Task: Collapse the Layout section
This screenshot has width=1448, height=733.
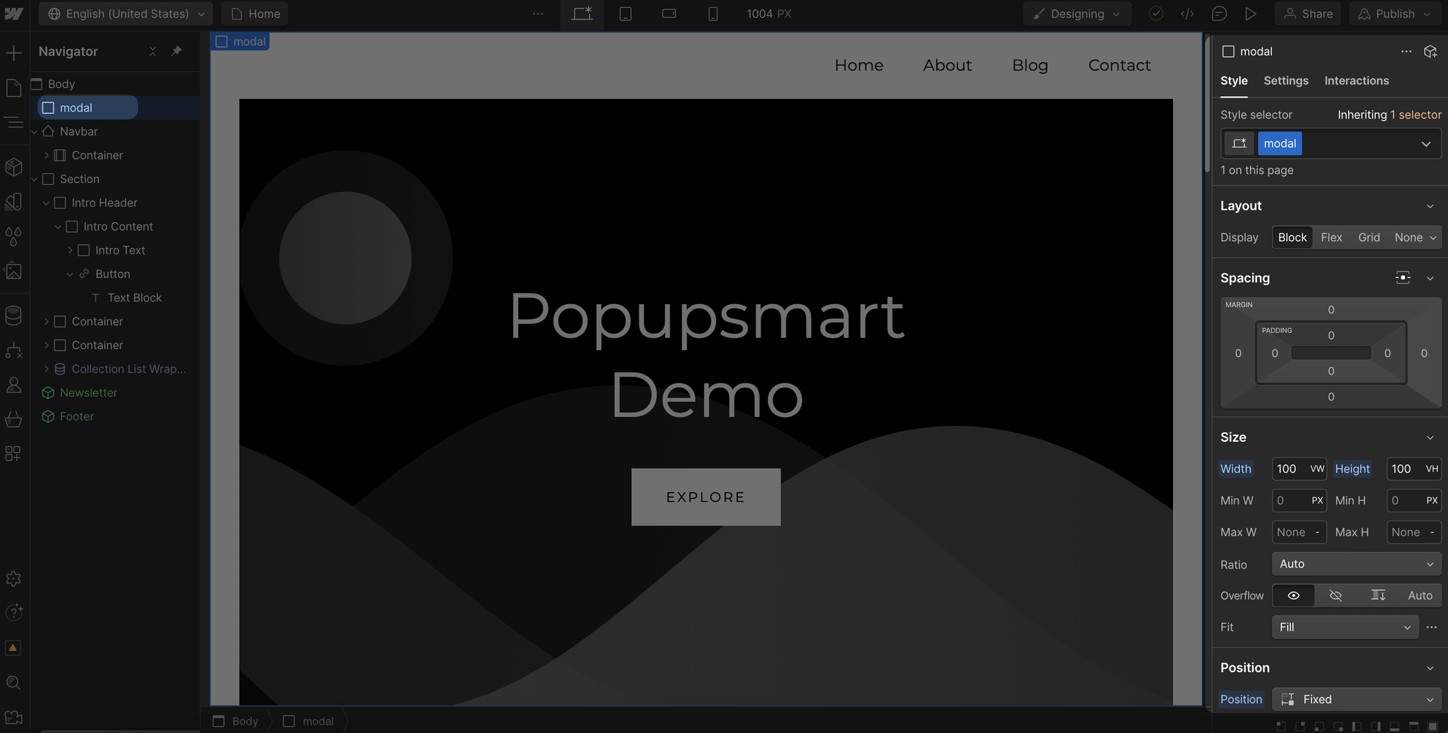Action: [1430, 206]
